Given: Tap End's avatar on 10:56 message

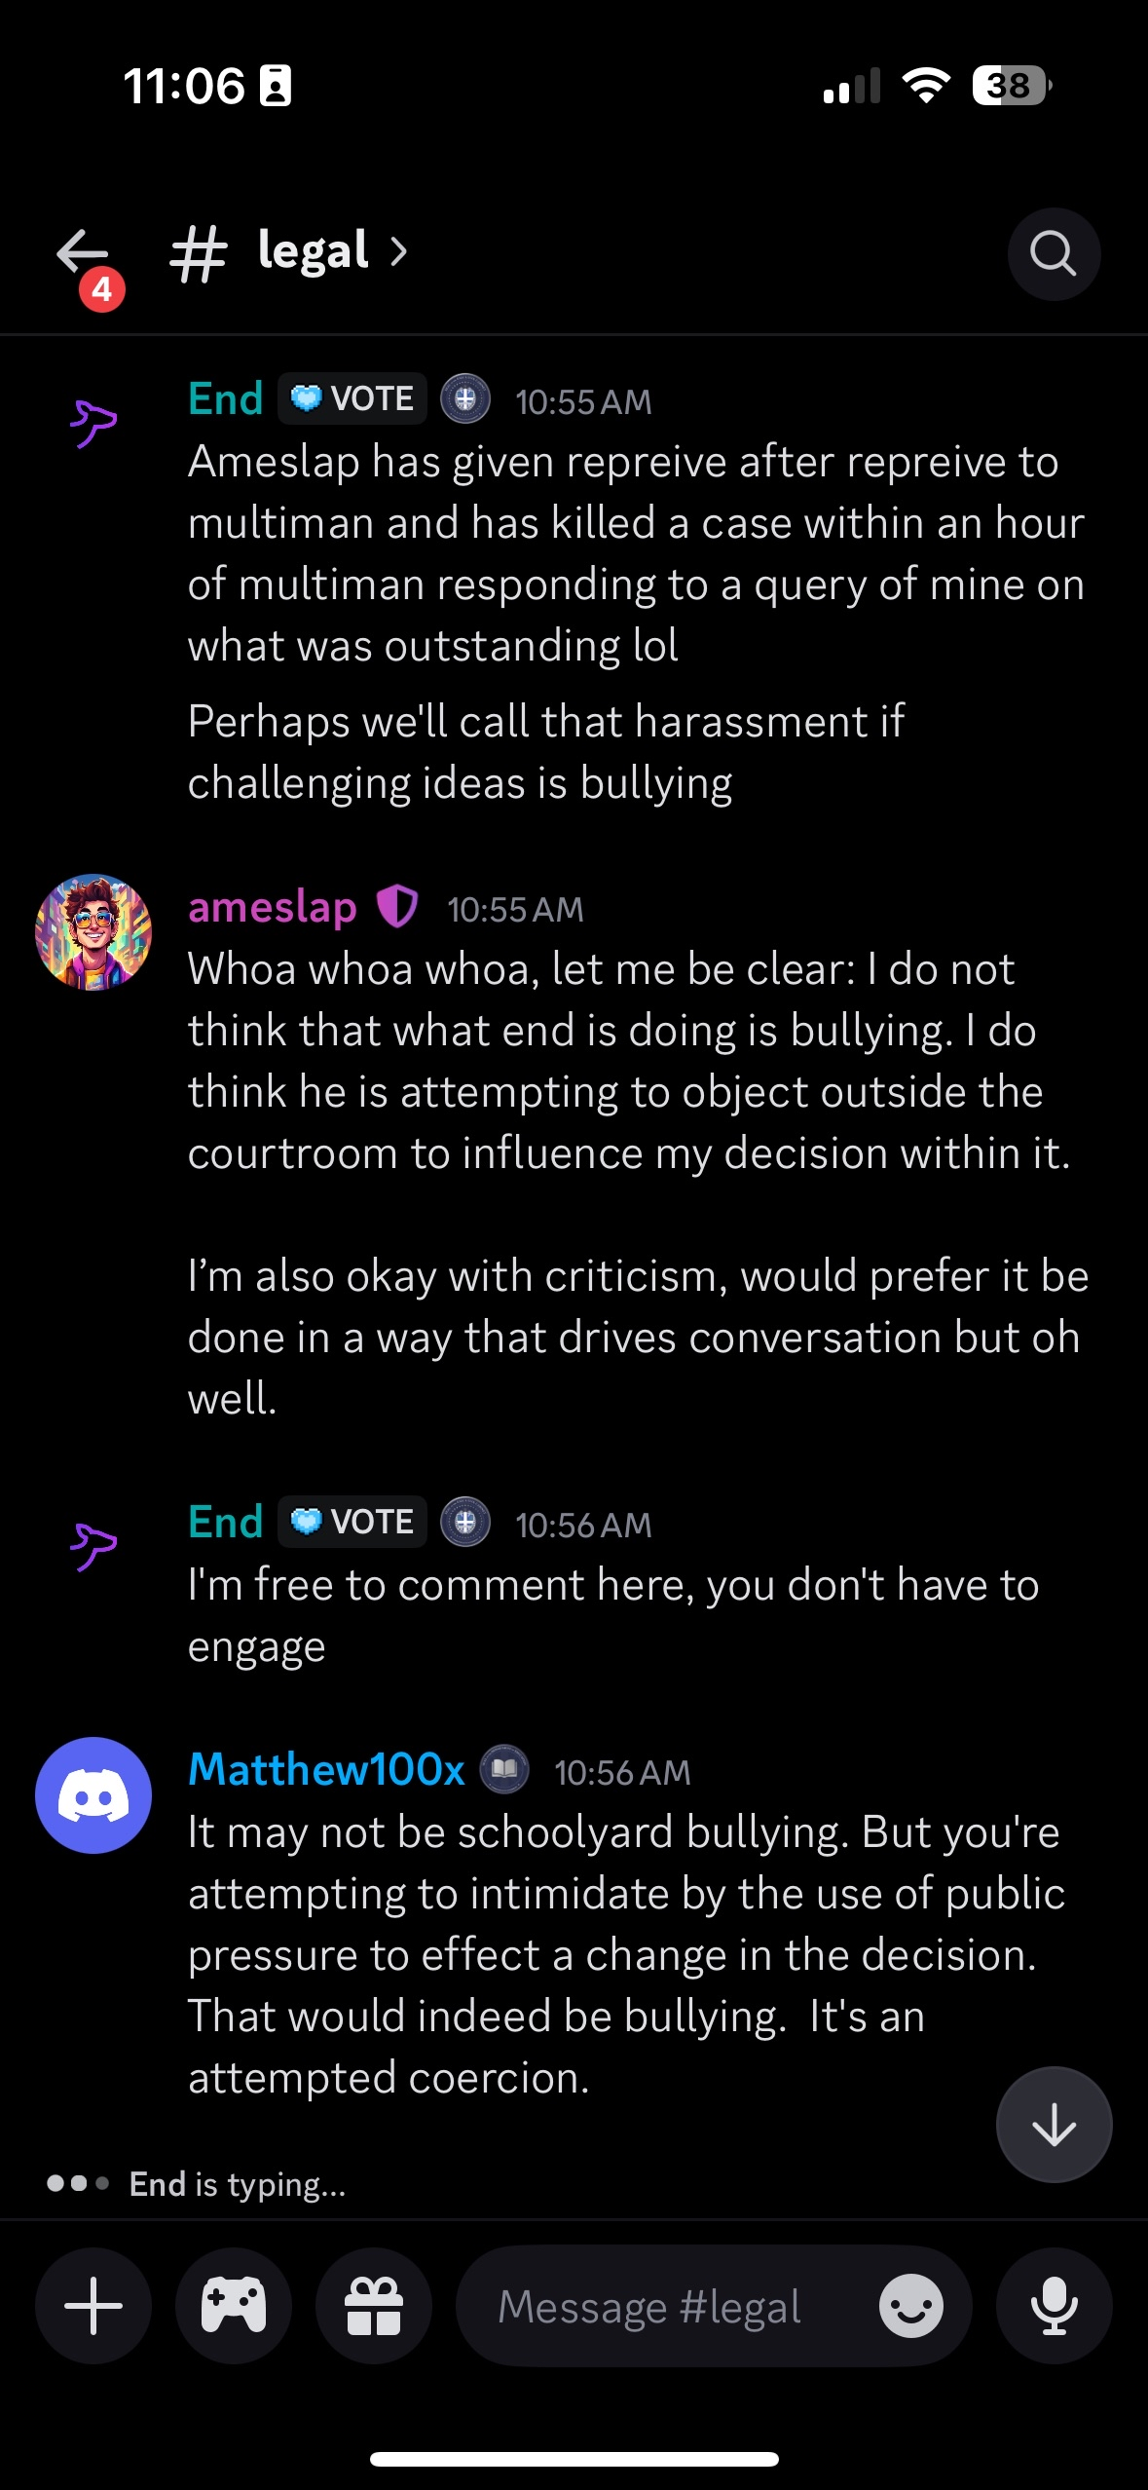Looking at the screenshot, I should coord(93,1545).
